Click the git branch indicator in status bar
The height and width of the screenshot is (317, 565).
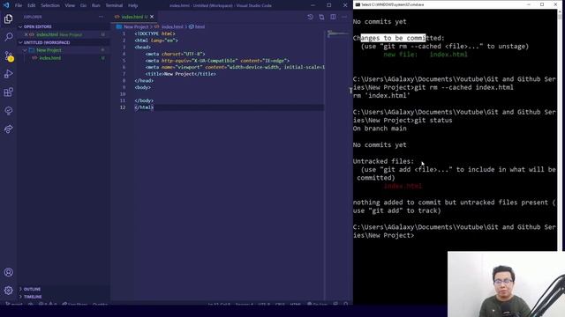13,304
